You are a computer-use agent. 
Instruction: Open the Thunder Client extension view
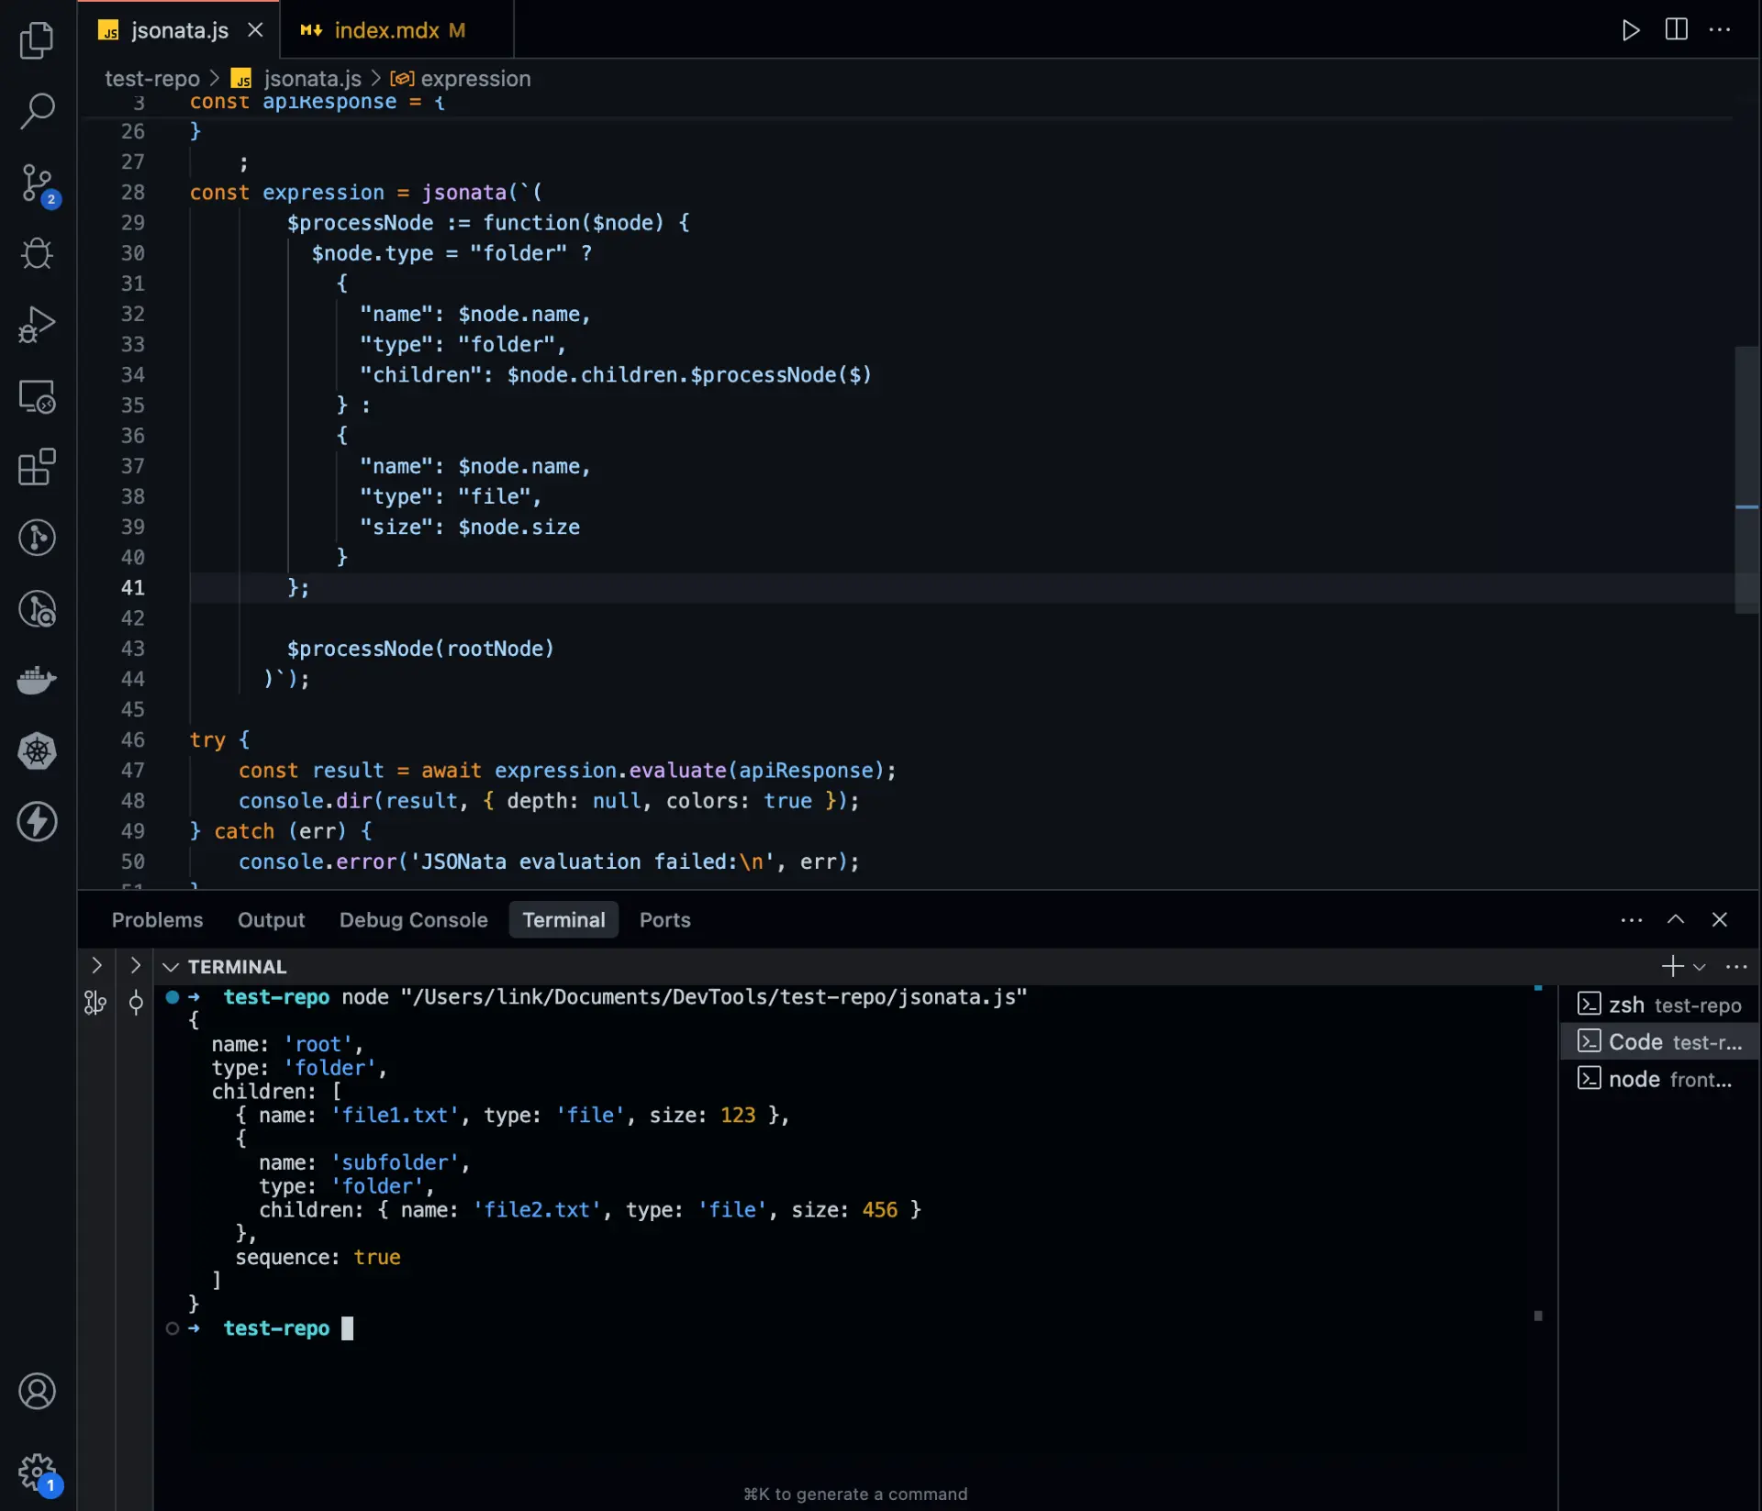[37, 822]
